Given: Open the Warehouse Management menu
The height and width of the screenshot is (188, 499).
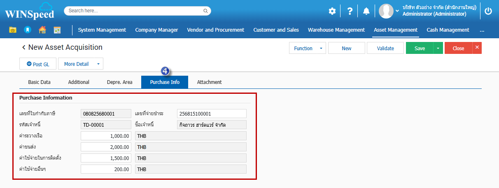Looking at the screenshot, I should click(336, 30).
